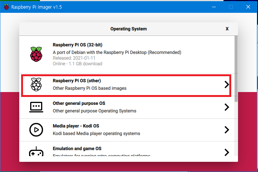258x172 pixels.
Task: Click the play circle icon for Kodi OS
Action: click(36, 130)
